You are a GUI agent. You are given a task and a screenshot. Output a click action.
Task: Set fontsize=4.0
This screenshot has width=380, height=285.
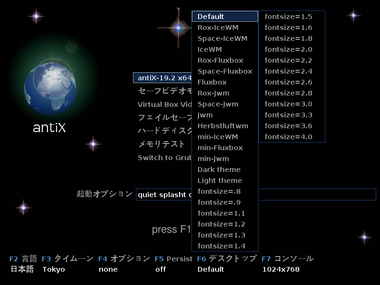292,136
